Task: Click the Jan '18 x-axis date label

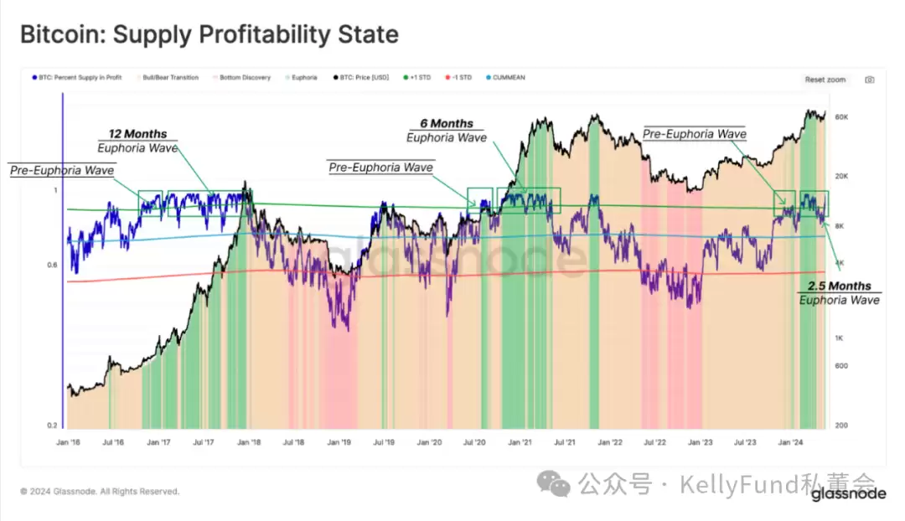Action: coord(247,441)
